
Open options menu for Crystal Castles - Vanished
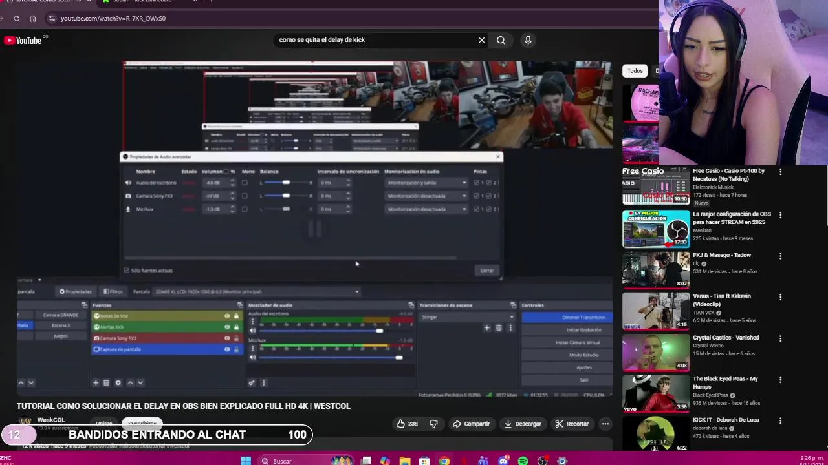coord(780,338)
